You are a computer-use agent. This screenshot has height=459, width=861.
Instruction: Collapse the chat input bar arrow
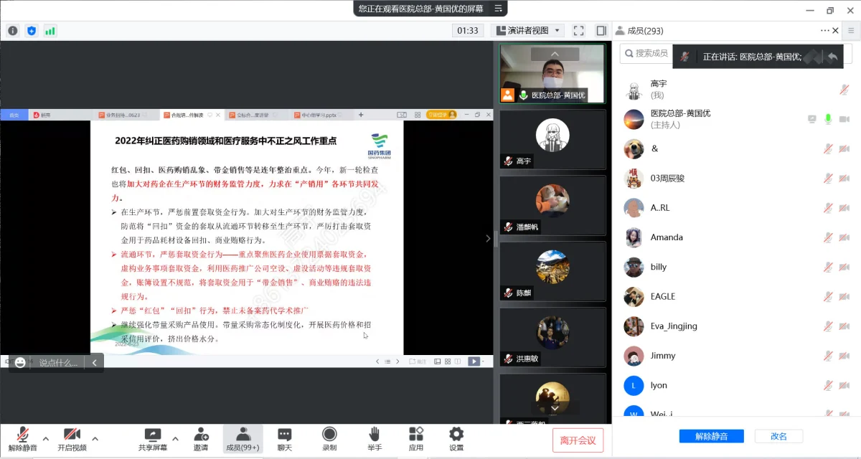pos(95,363)
